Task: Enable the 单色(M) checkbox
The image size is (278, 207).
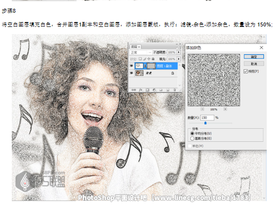Action: coord(190,146)
